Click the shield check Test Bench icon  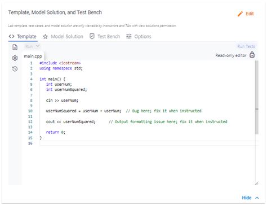click(92, 36)
